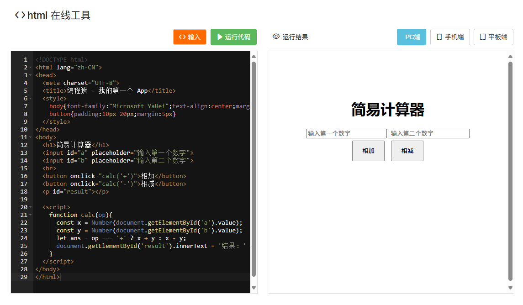The height and width of the screenshot is (305, 523).
Task: Collapse the function fold arrow on line 21
Action: (30, 215)
